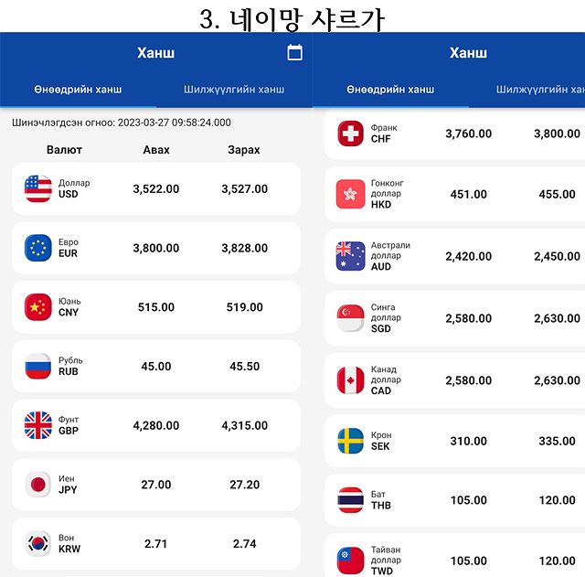Tap the USD American flag icon

[38, 188]
